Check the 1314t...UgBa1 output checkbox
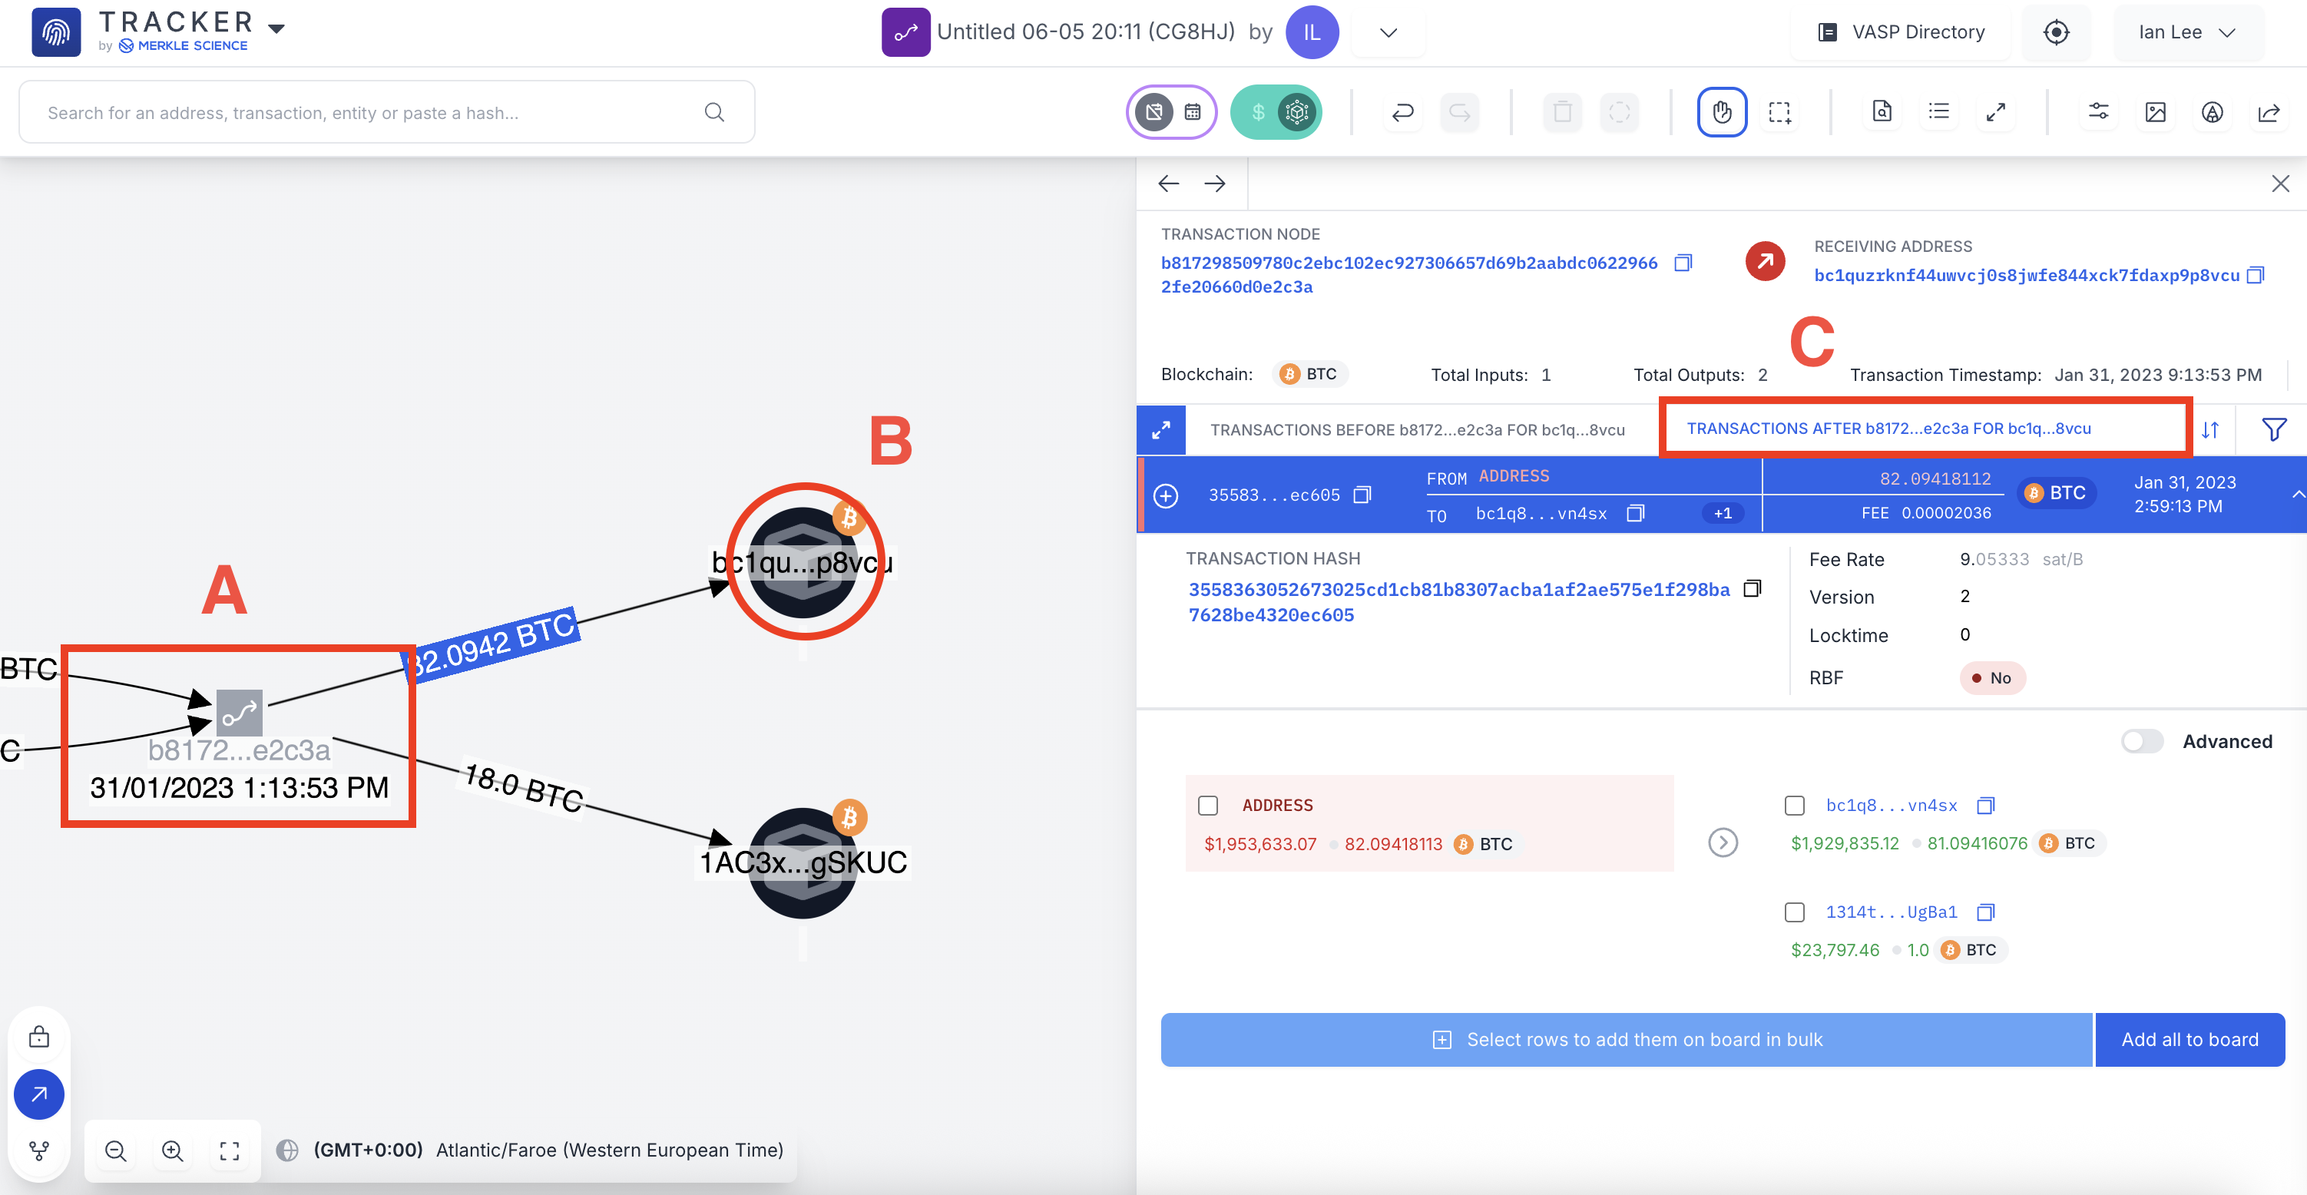 (1794, 912)
